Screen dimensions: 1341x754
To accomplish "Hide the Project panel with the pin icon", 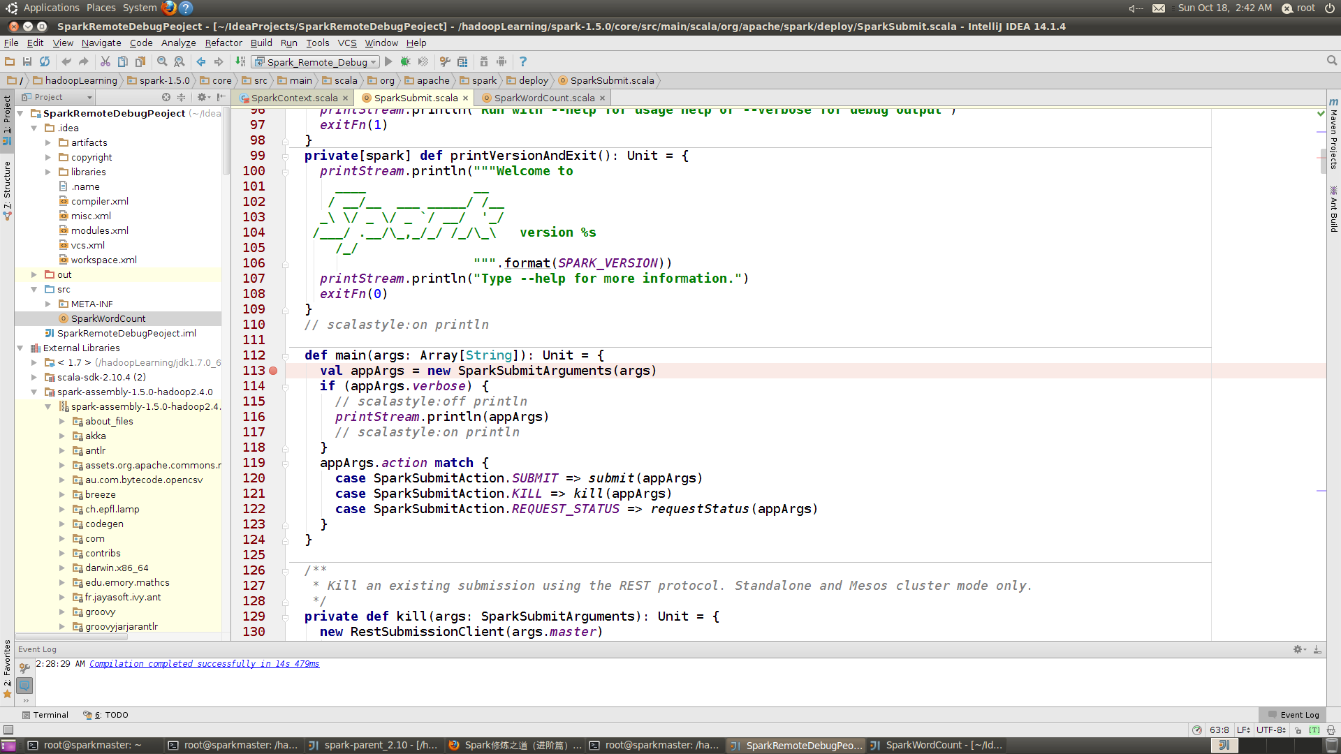I will pos(221,97).
